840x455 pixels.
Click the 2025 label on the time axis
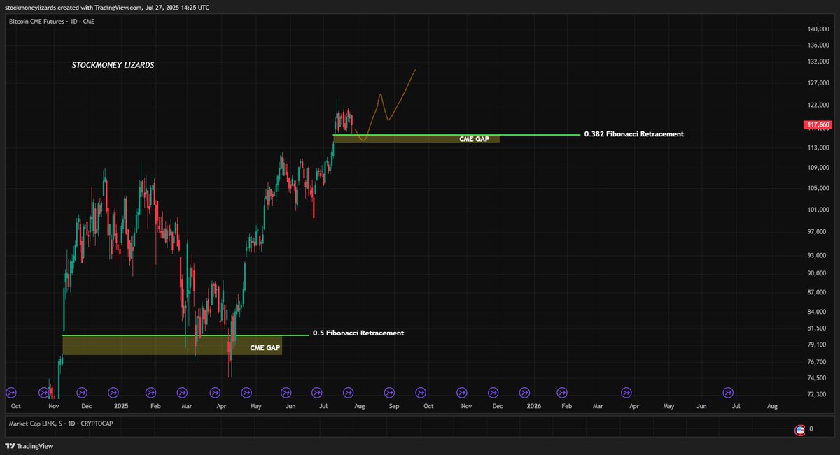pos(120,405)
